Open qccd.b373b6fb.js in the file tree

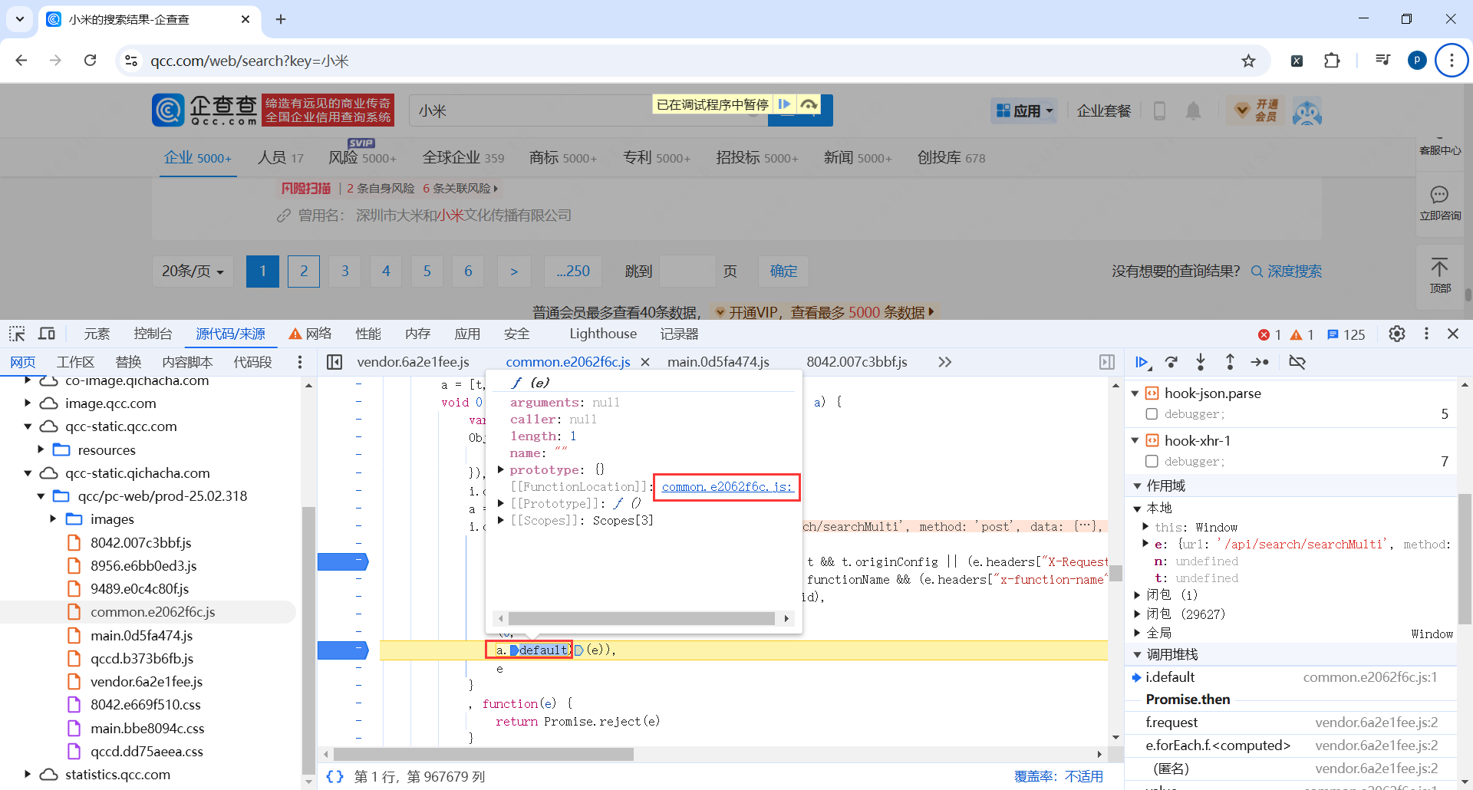pyautogui.click(x=142, y=659)
